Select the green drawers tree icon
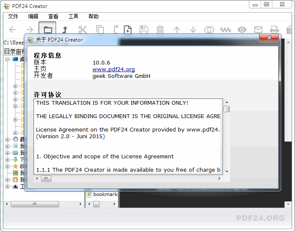The image size is (295, 232). 15,173
